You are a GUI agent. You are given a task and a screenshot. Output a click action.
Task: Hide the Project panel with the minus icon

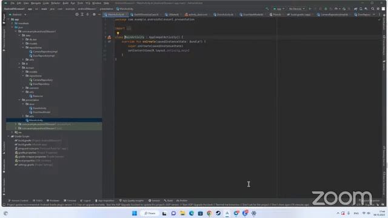tap(99, 15)
